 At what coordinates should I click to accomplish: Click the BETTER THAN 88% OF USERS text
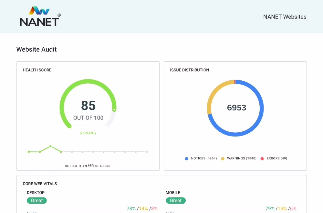click(88, 166)
